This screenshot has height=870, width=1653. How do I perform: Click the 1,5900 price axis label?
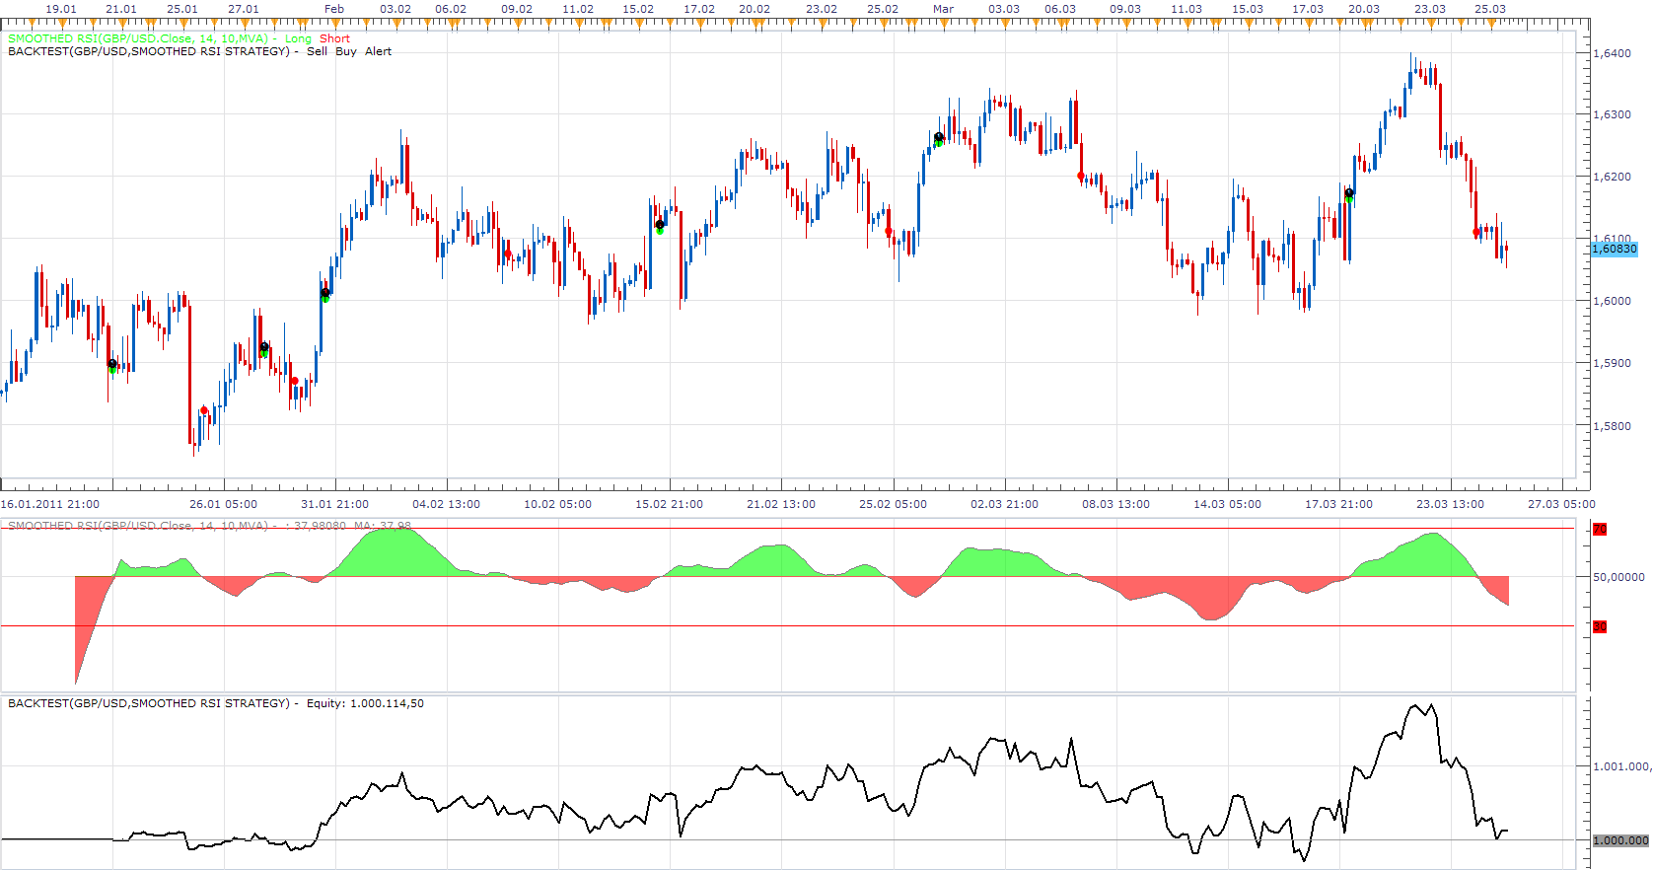tap(1612, 363)
